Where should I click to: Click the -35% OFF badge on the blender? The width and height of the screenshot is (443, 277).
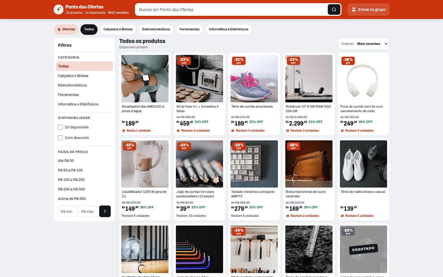pyautogui.click(x=129, y=146)
